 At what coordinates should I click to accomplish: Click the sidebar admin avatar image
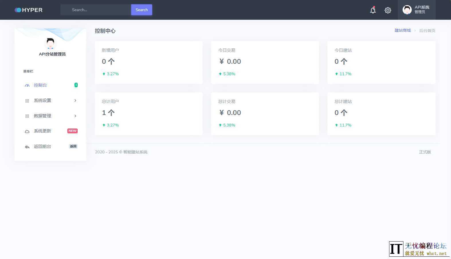coord(50,44)
